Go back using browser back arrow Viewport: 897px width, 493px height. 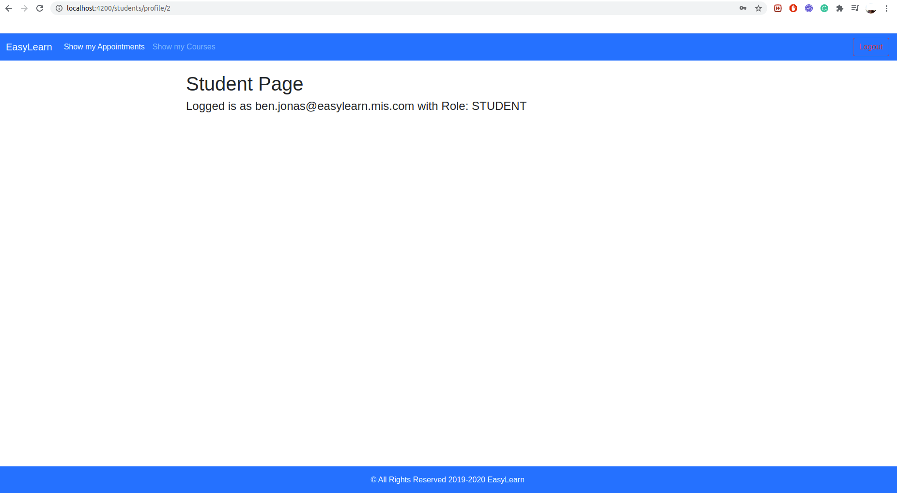[9, 8]
